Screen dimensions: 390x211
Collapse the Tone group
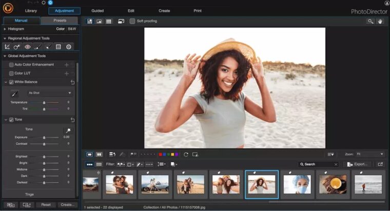tap(6, 120)
